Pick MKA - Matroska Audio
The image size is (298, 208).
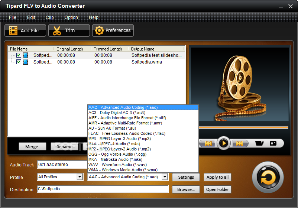coord(143,159)
